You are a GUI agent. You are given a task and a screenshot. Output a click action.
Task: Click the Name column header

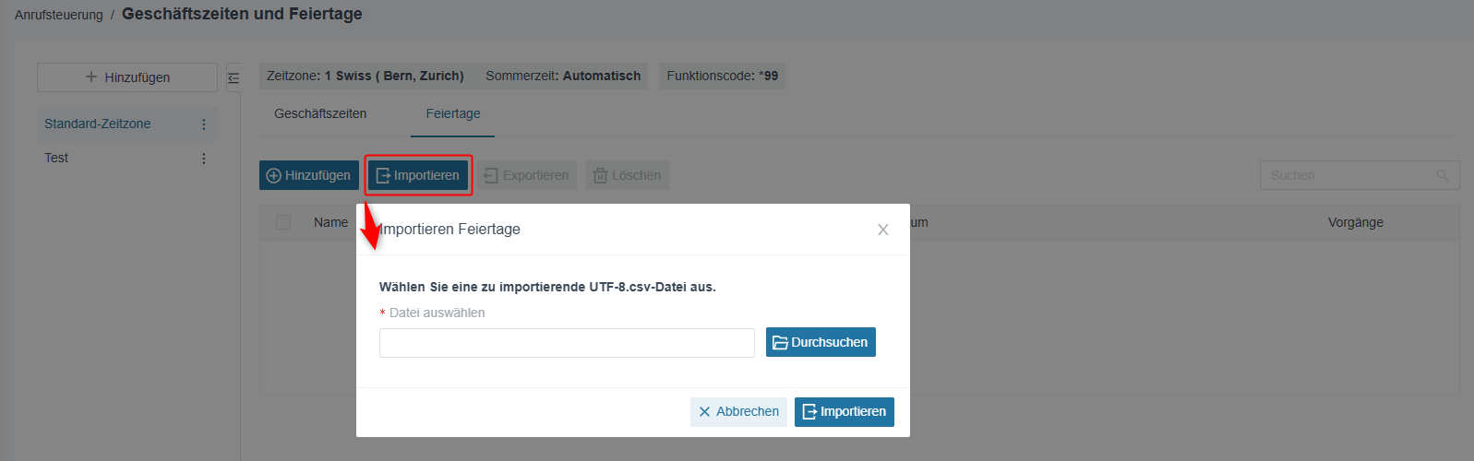330,222
